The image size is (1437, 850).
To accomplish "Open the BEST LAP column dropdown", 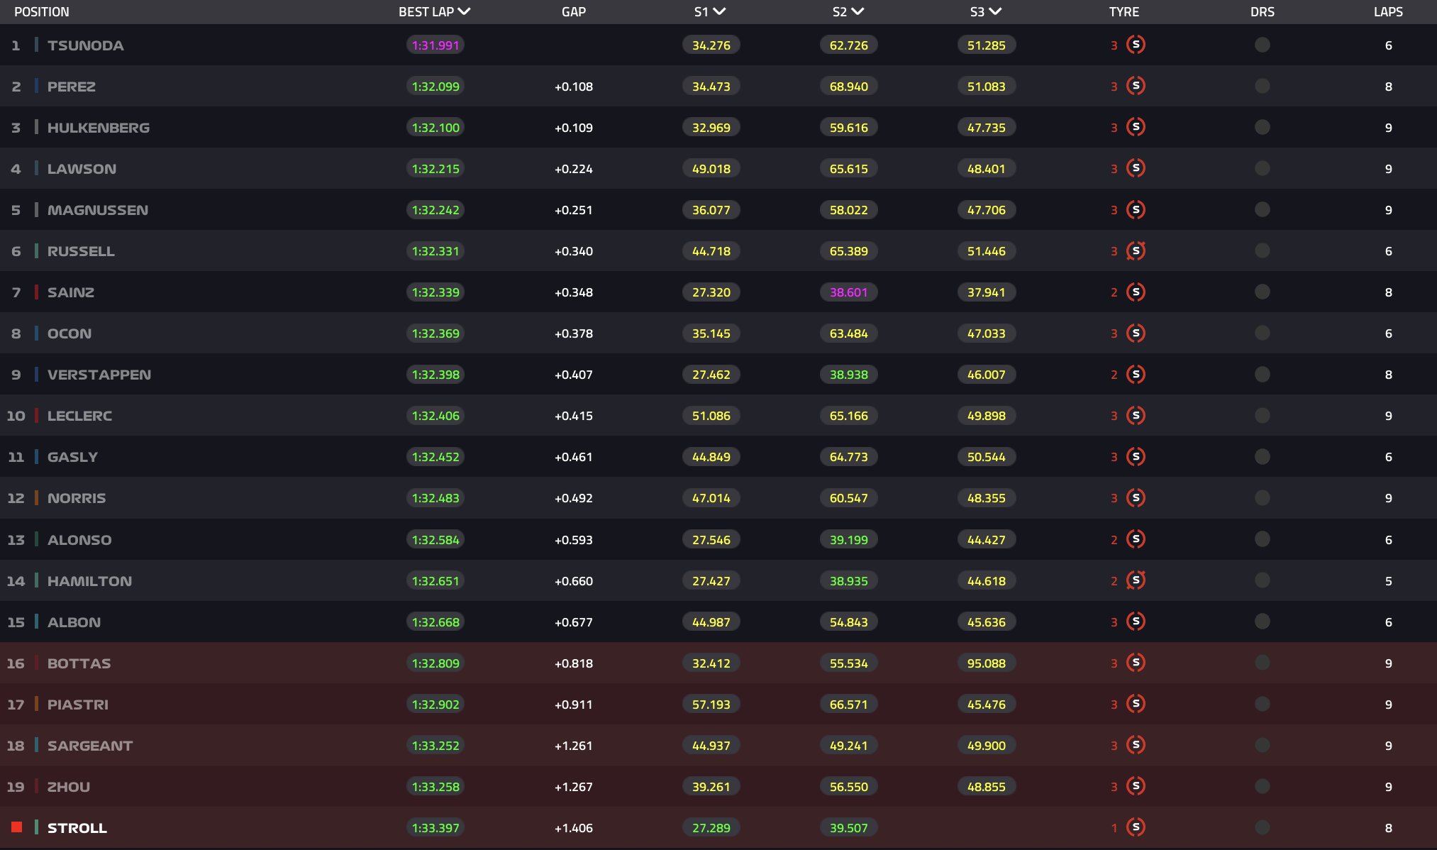I will point(465,12).
